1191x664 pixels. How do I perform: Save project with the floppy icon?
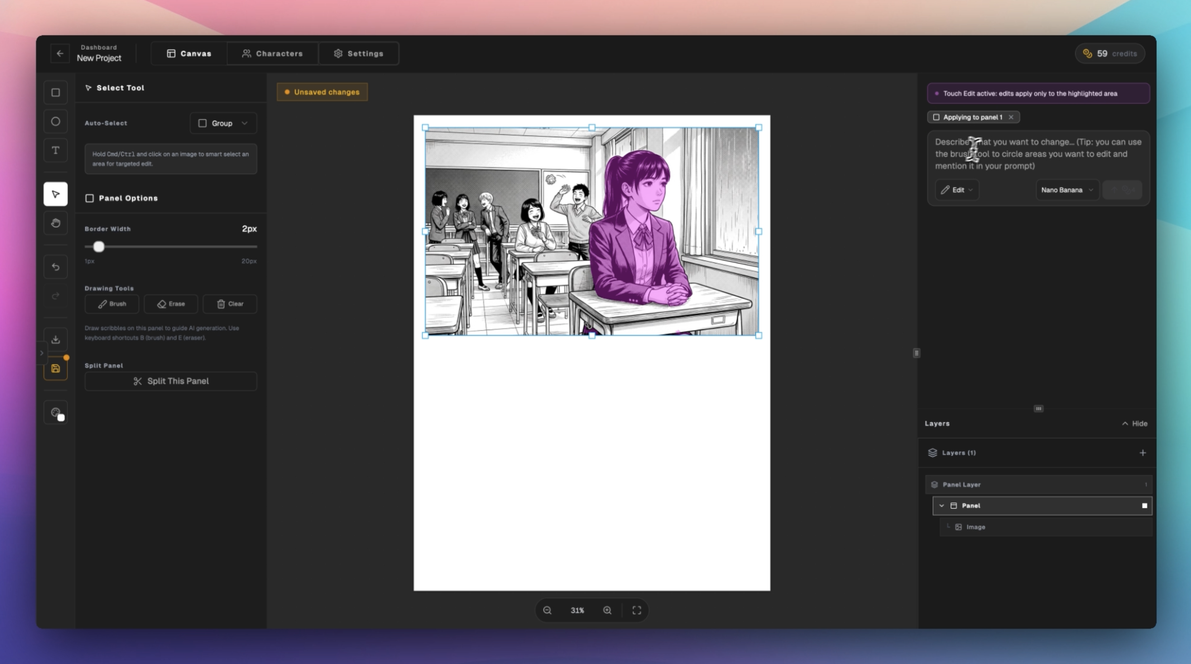tap(56, 369)
